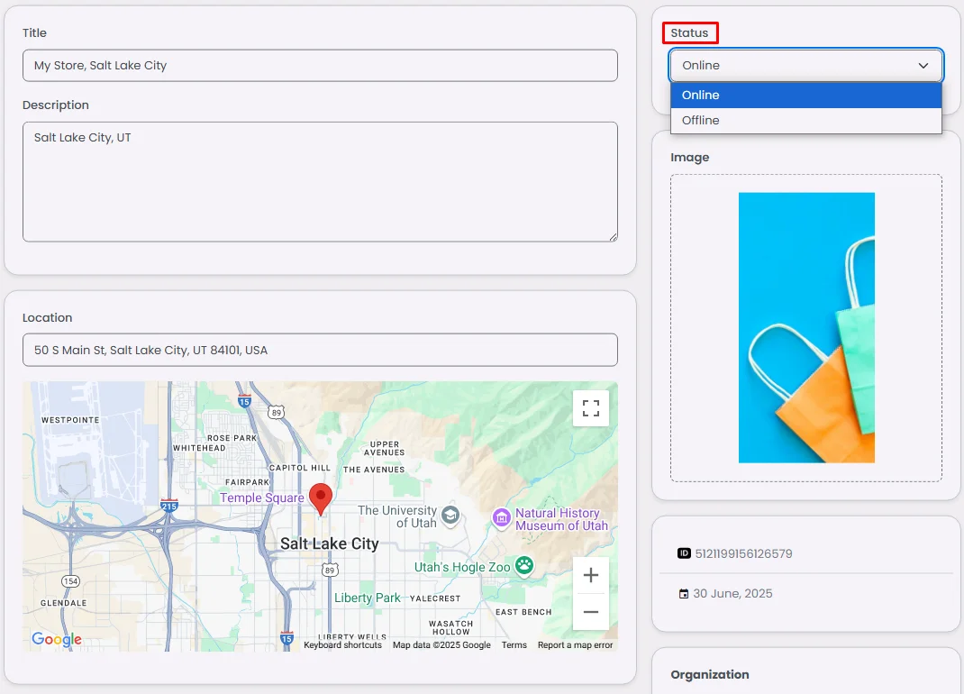Click the ID badge icon

pyautogui.click(x=684, y=553)
